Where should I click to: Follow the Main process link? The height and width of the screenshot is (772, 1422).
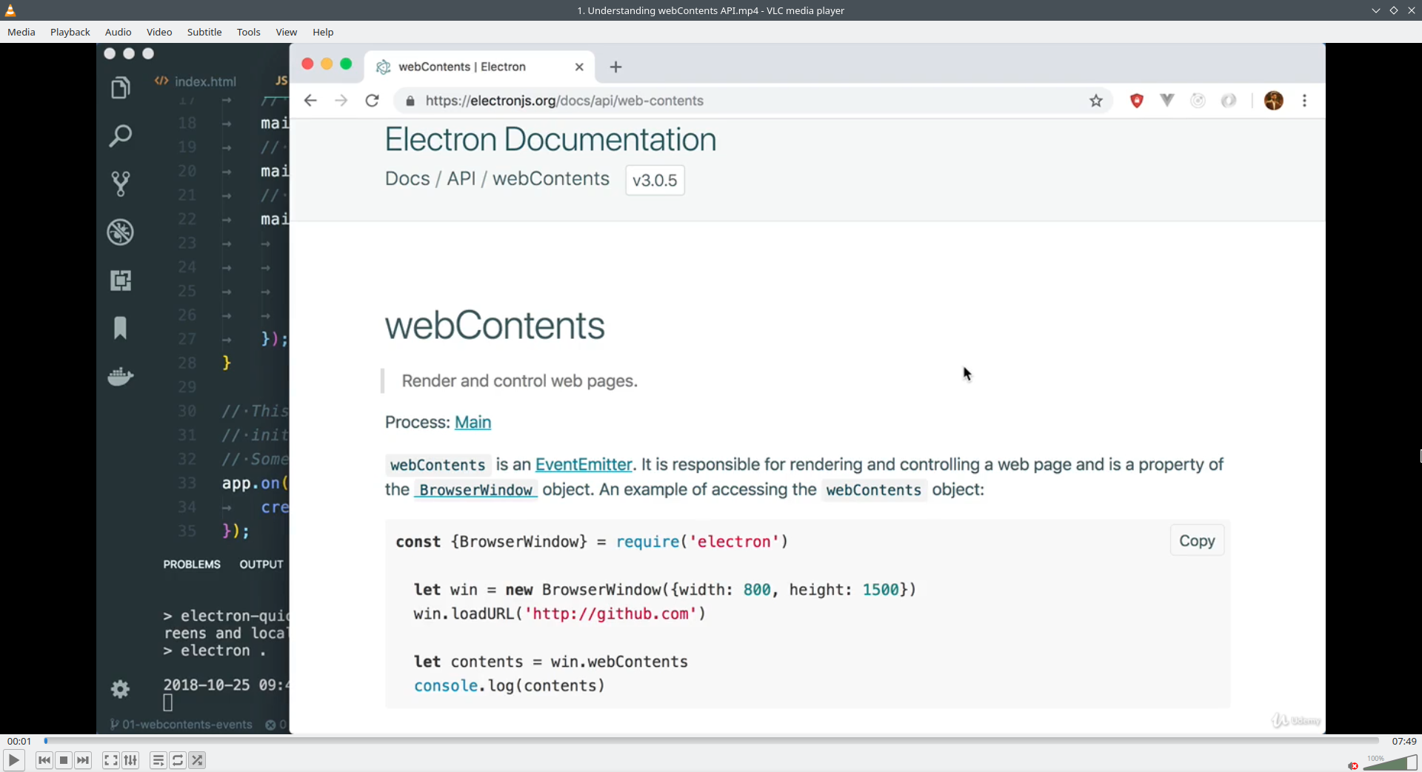pos(473,423)
